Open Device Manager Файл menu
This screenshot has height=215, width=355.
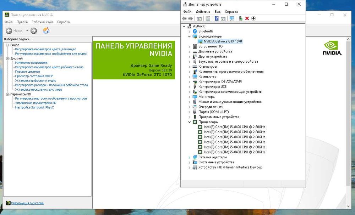point(187,12)
